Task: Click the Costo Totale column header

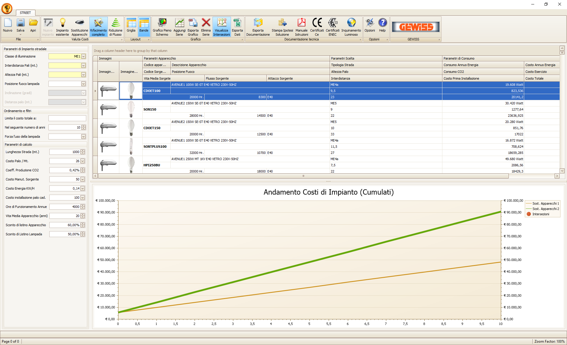Action: [542, 78]
